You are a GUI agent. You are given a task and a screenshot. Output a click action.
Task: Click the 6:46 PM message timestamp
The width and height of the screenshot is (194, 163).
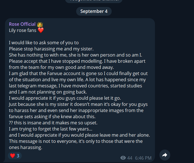(x=143, y=158)
